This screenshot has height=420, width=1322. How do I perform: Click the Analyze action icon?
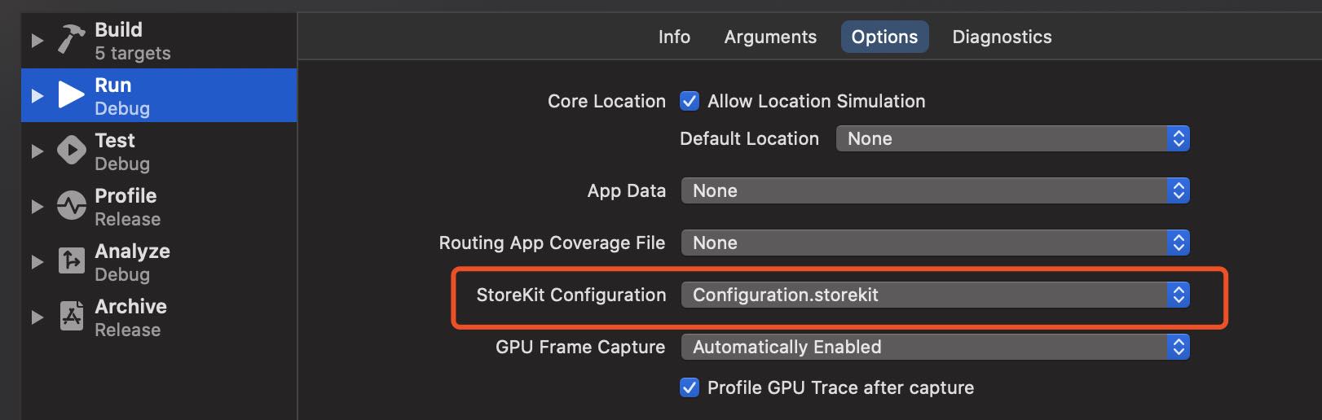pyautogui.click(x=71, y=261)
